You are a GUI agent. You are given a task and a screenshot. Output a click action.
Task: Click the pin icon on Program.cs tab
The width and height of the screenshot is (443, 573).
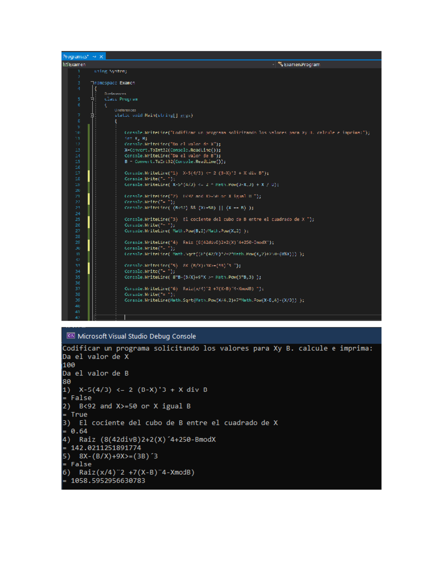95,57
